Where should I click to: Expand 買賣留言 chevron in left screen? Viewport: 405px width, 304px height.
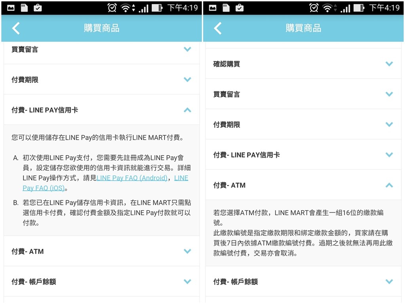click(187, 49)
